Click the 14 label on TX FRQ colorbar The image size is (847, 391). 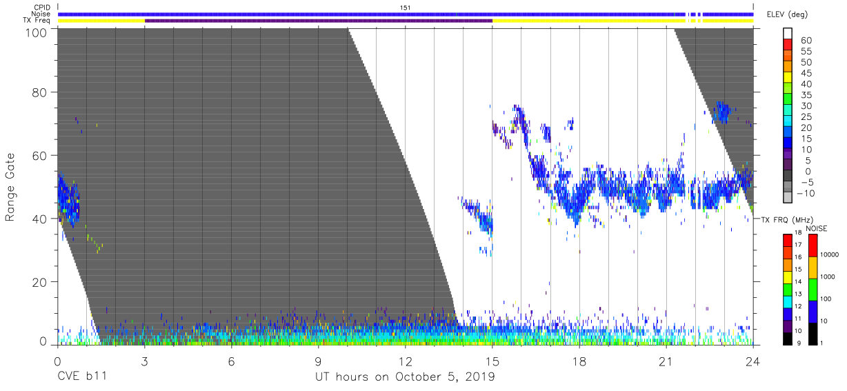tap(799, 282)
